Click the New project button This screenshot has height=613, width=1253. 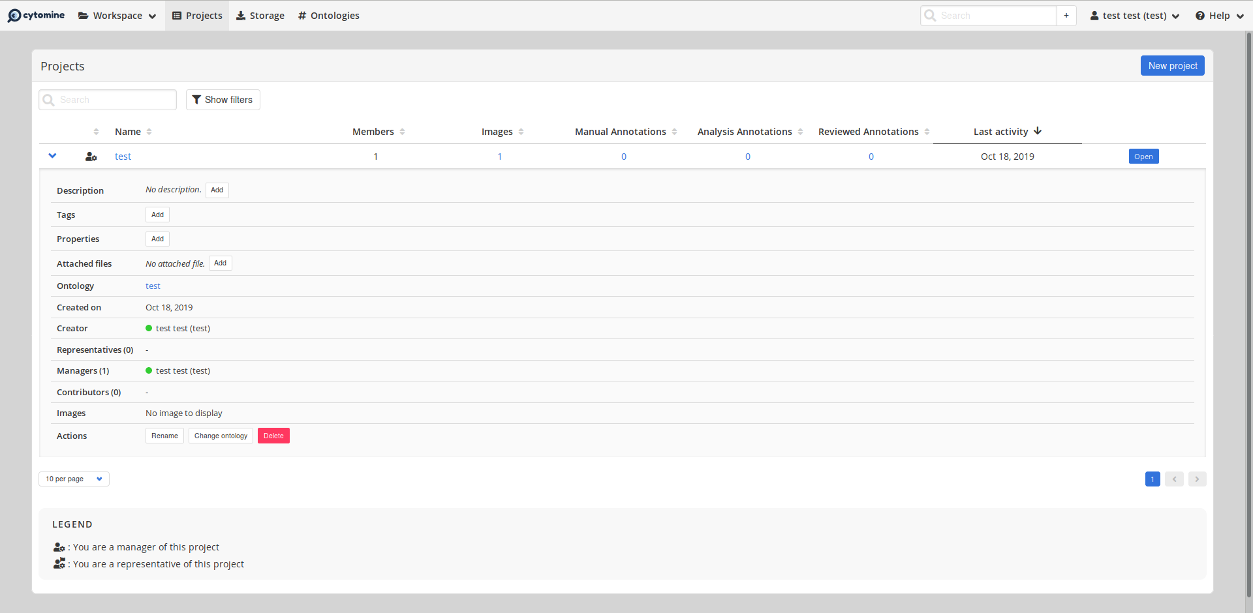(x=1172, y=65)
